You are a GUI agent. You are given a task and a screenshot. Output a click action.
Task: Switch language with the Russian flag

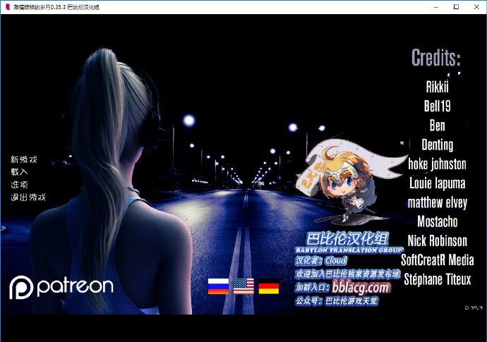pyautogui.click(x=218, y=286)
